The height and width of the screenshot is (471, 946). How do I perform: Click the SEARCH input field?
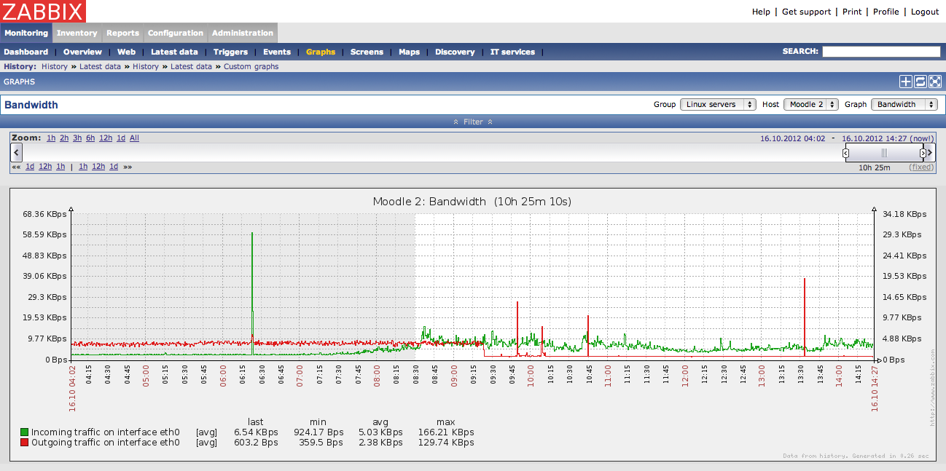[x=880, y=52]
